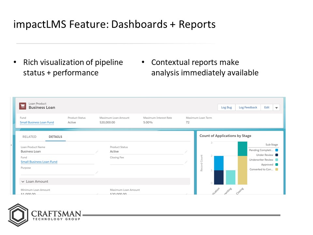Click the Maximum Interest Rate 5.00% value
This screenshot has height=235, width=313.
point(148,122)
